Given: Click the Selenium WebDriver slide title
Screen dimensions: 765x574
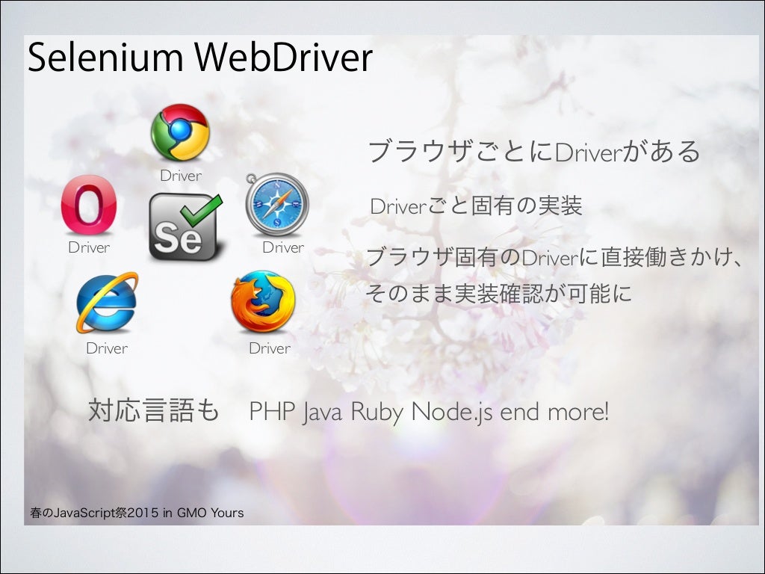Looking at the screenshot, I should (200, 57).
